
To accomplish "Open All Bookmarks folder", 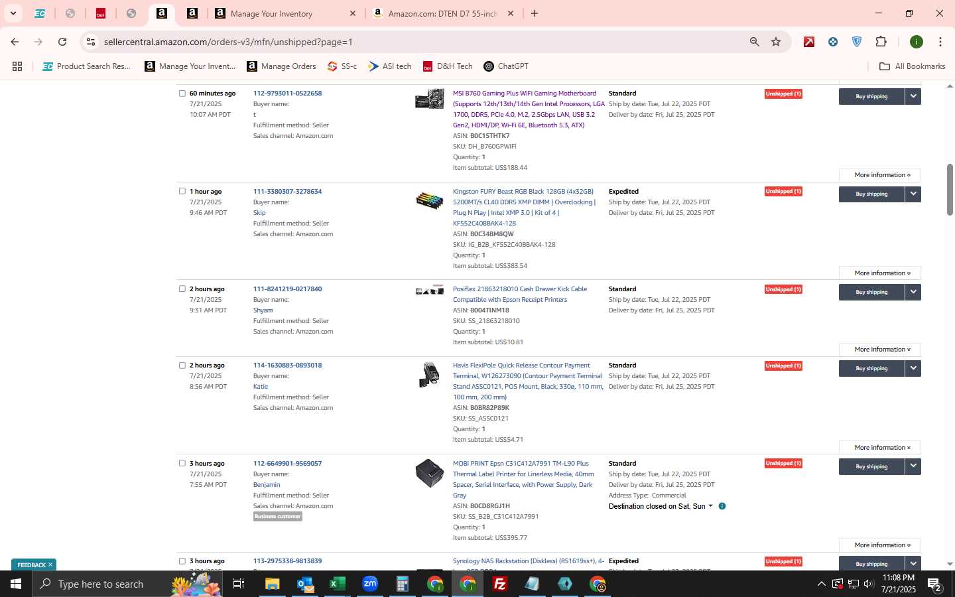I will (x=912, y=66).
